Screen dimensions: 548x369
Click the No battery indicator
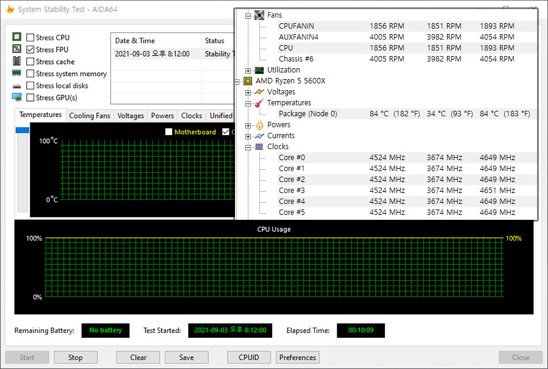click(x=105, y=330)
